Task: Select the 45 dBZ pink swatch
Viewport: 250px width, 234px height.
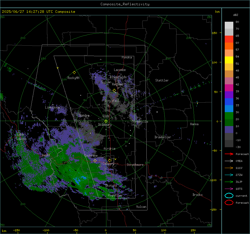Action: [x=229, y=81]
